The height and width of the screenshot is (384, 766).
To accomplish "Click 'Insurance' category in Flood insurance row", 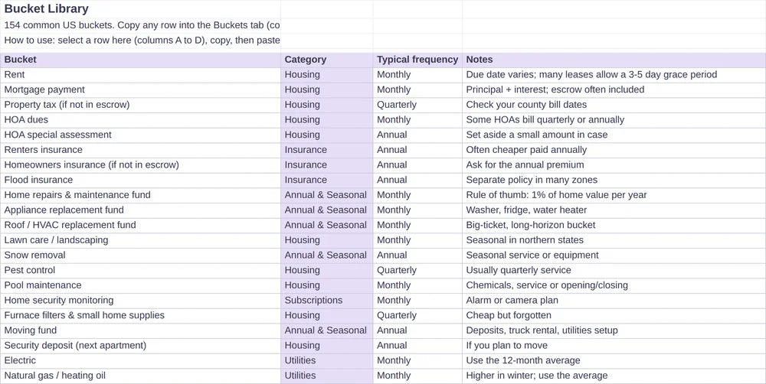I will tap(327, 180).
